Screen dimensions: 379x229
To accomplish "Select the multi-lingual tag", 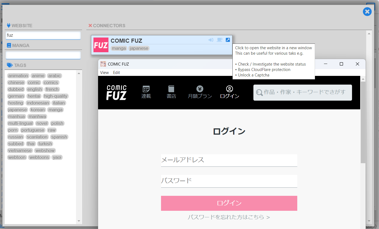I will (x=20, y=123).
